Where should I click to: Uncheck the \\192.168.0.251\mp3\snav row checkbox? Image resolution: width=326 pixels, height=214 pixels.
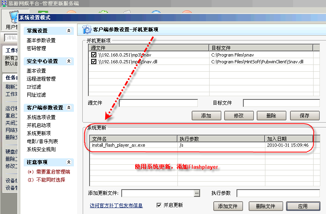pos(94,55)
